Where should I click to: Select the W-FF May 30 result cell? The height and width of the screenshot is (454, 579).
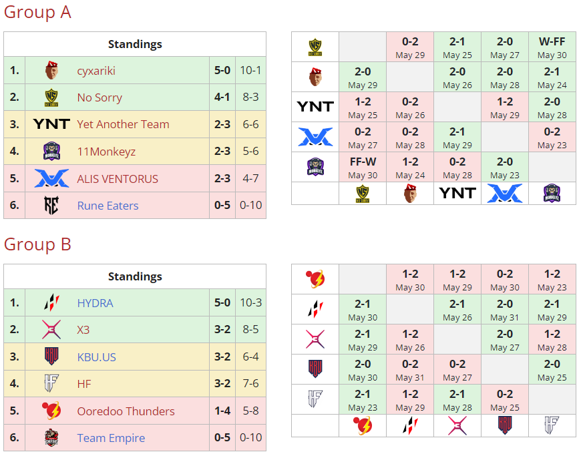coord(552,47)
